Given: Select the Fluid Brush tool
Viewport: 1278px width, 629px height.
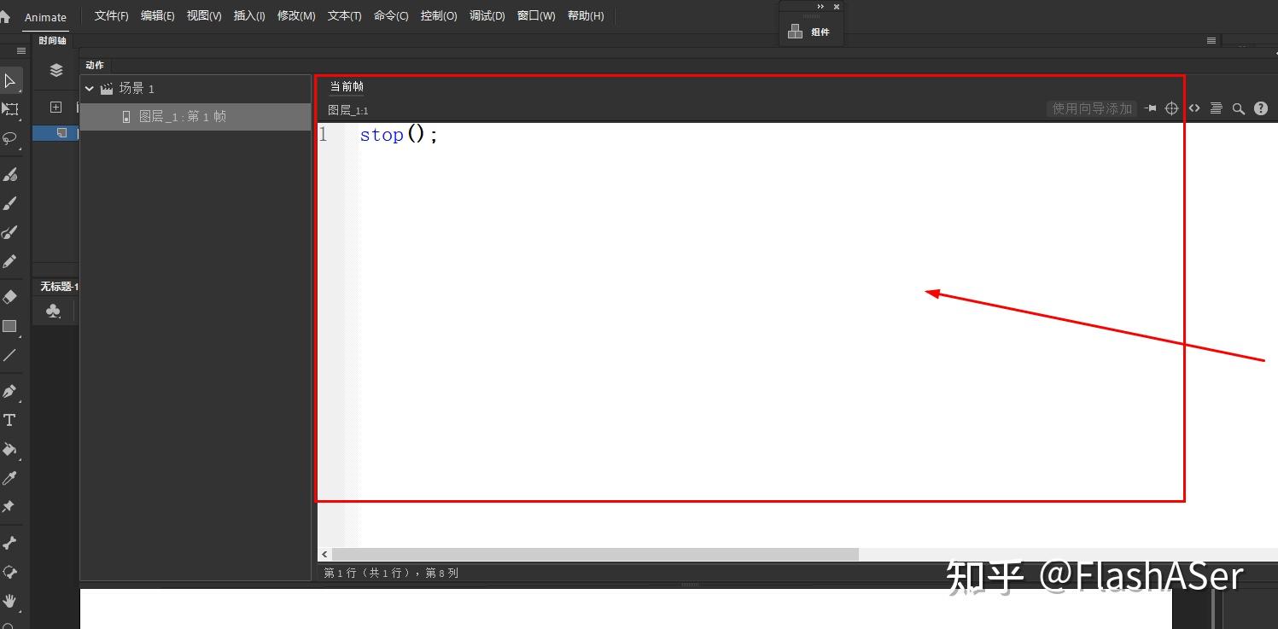Looking at the screenshot, I should [10, 174].
